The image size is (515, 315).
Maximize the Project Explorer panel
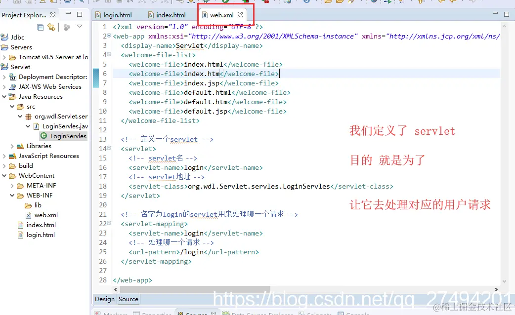pos(80,14)
